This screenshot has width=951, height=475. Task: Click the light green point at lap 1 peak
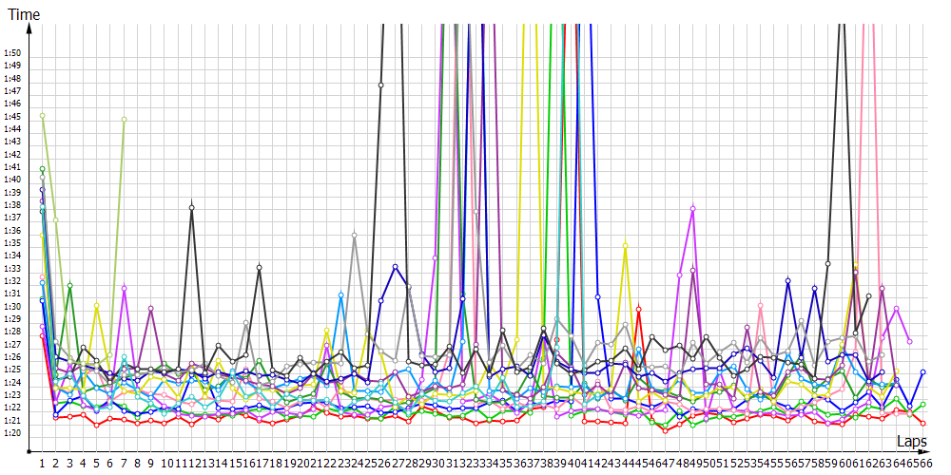click(x=43, y=116)
